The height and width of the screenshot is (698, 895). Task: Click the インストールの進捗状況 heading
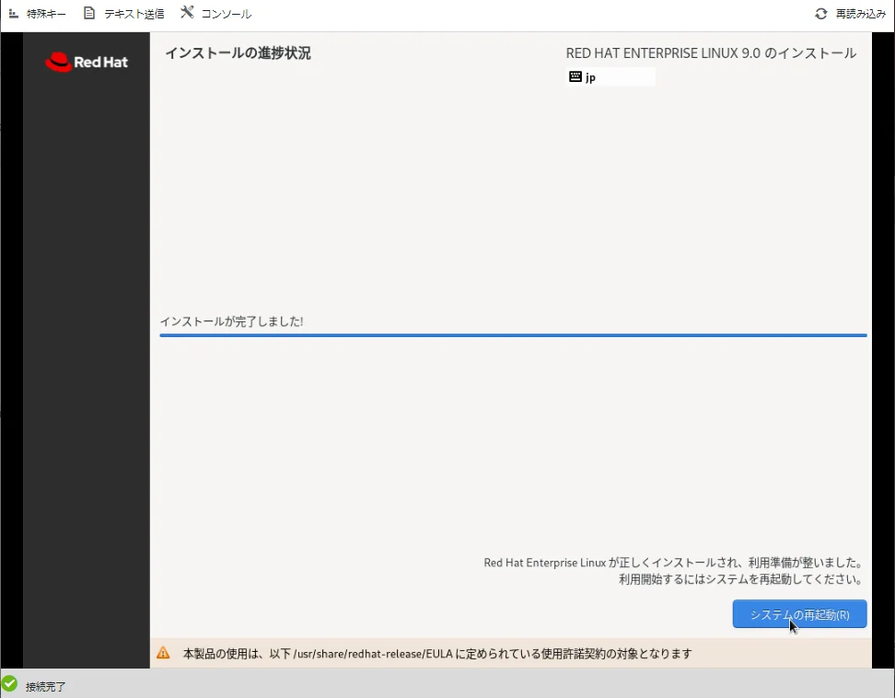pos(238,53)
